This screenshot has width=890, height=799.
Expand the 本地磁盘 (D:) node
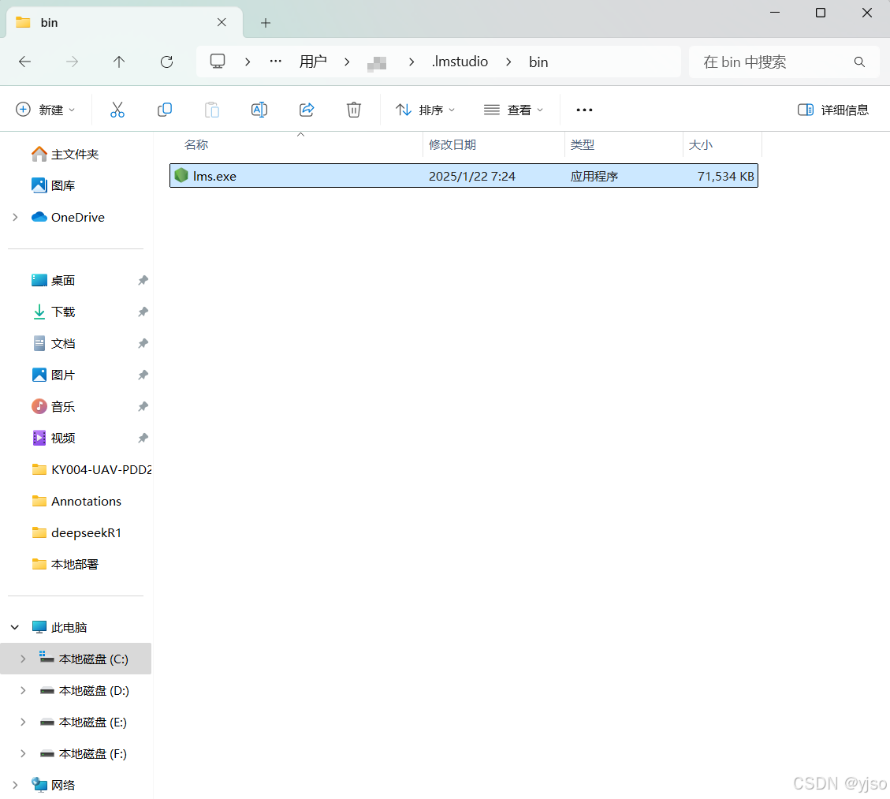[x=24, y=690]
